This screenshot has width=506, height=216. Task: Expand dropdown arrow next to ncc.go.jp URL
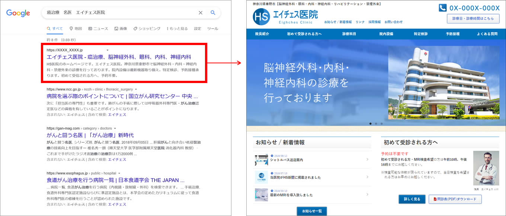136,89
